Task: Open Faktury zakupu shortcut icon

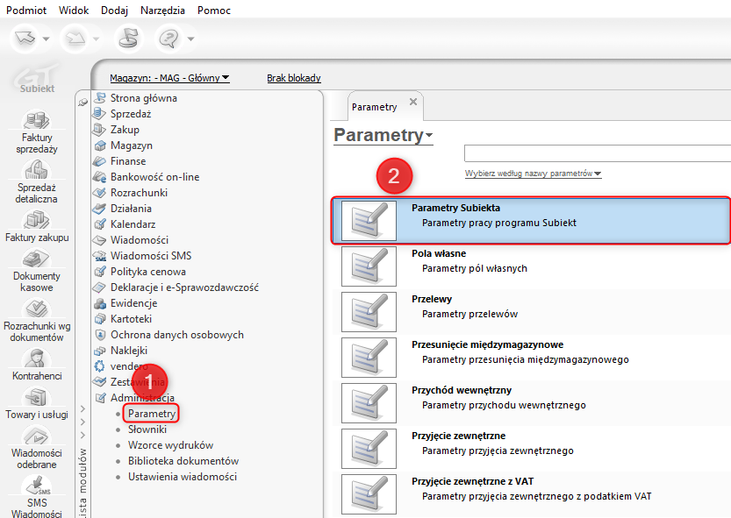Action: pyautogui.click(x=36, y=218)
